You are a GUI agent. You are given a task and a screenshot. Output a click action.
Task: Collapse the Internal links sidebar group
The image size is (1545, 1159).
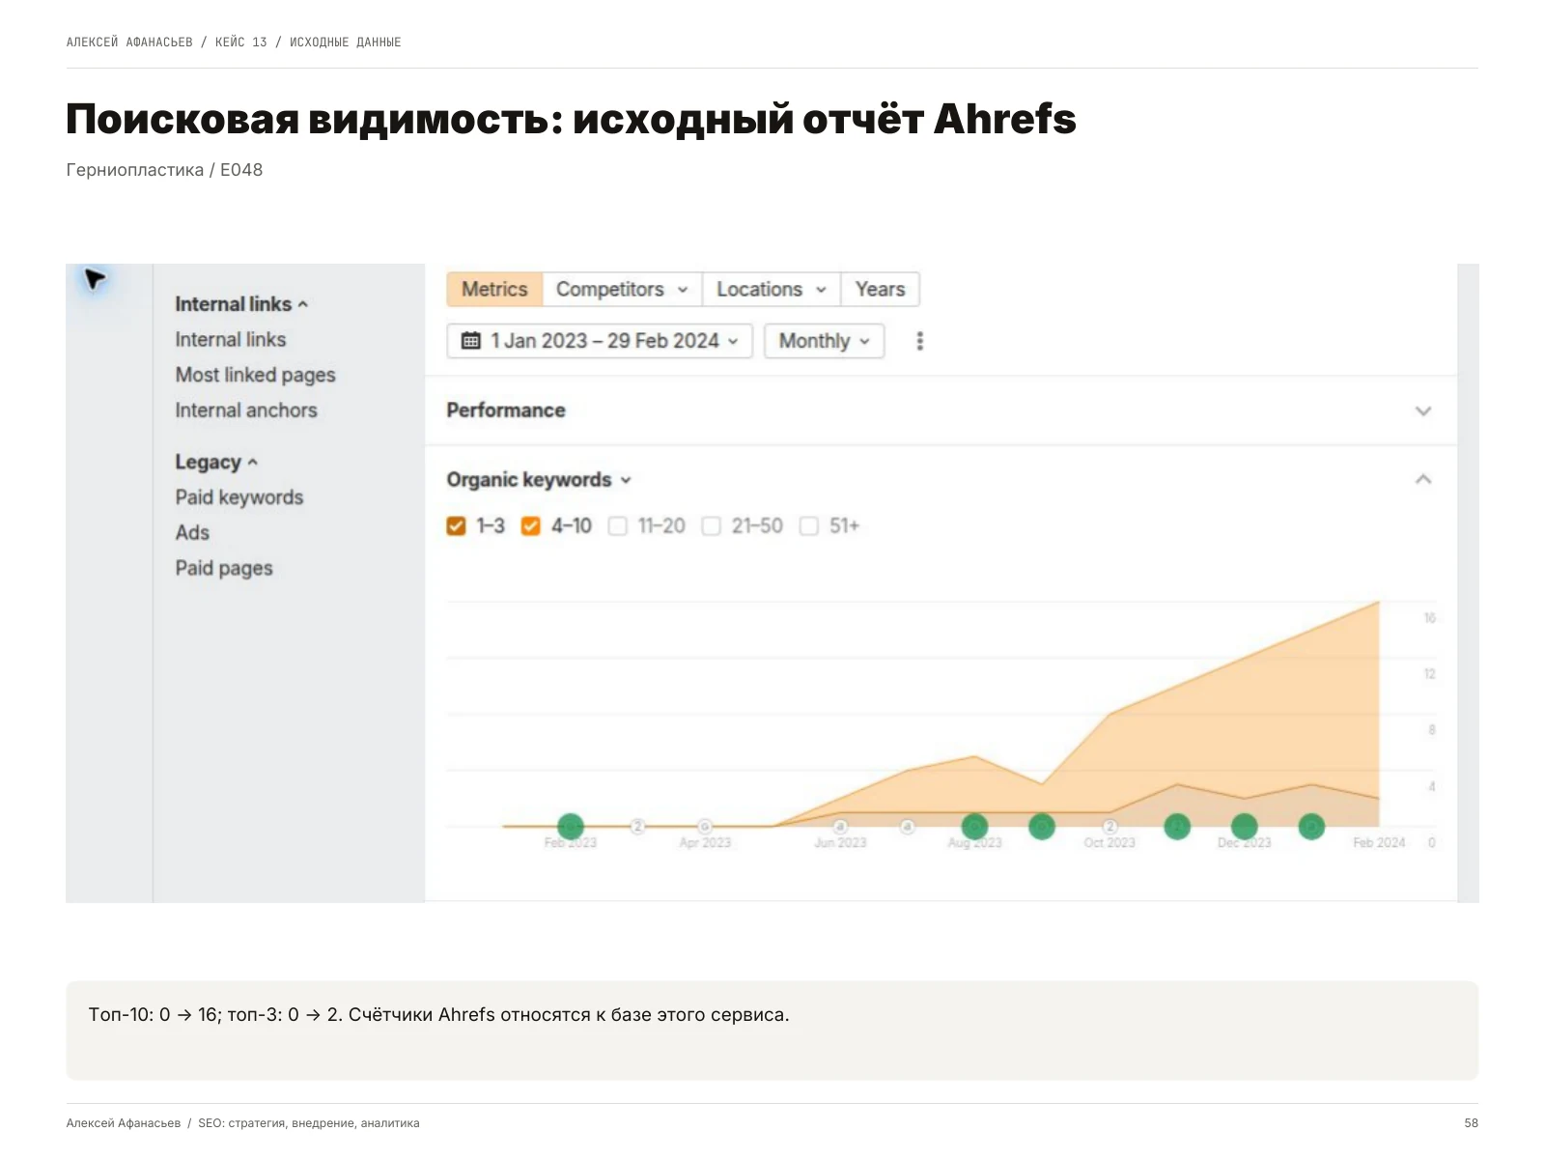241,304
